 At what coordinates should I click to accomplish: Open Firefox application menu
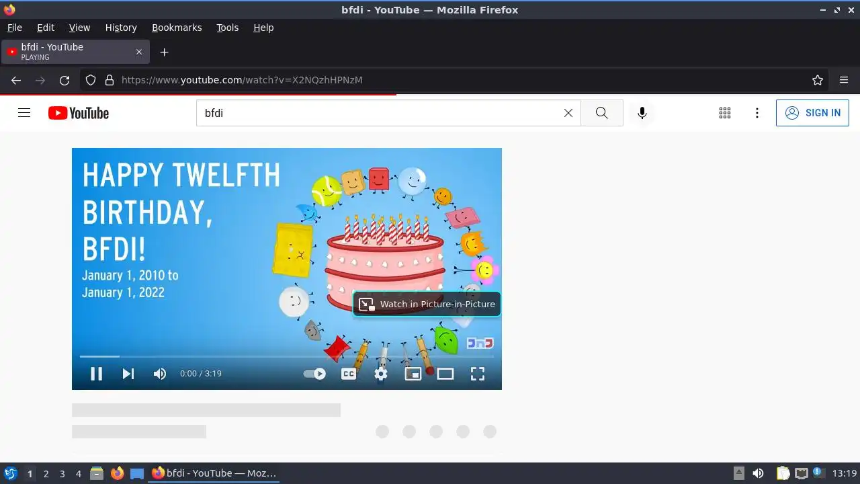844,80
